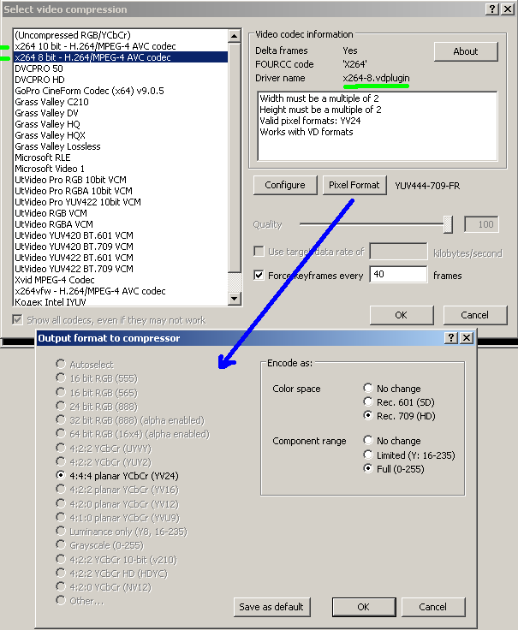Select UtVideo YUV422 BT.709 VCM
This screenshot has width=518, height=630.
point(121,269)
